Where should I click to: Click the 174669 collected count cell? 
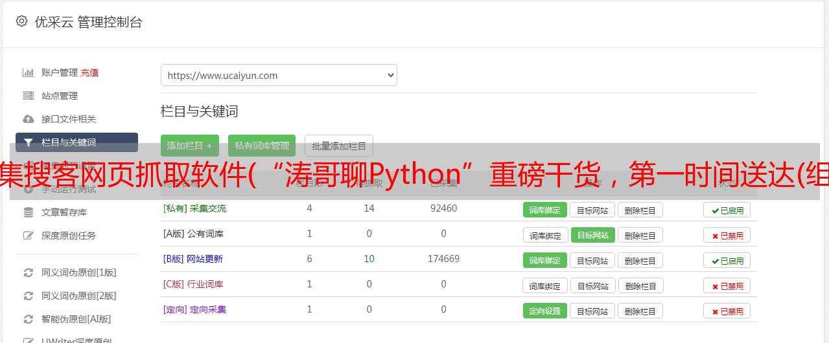point(443,259)
